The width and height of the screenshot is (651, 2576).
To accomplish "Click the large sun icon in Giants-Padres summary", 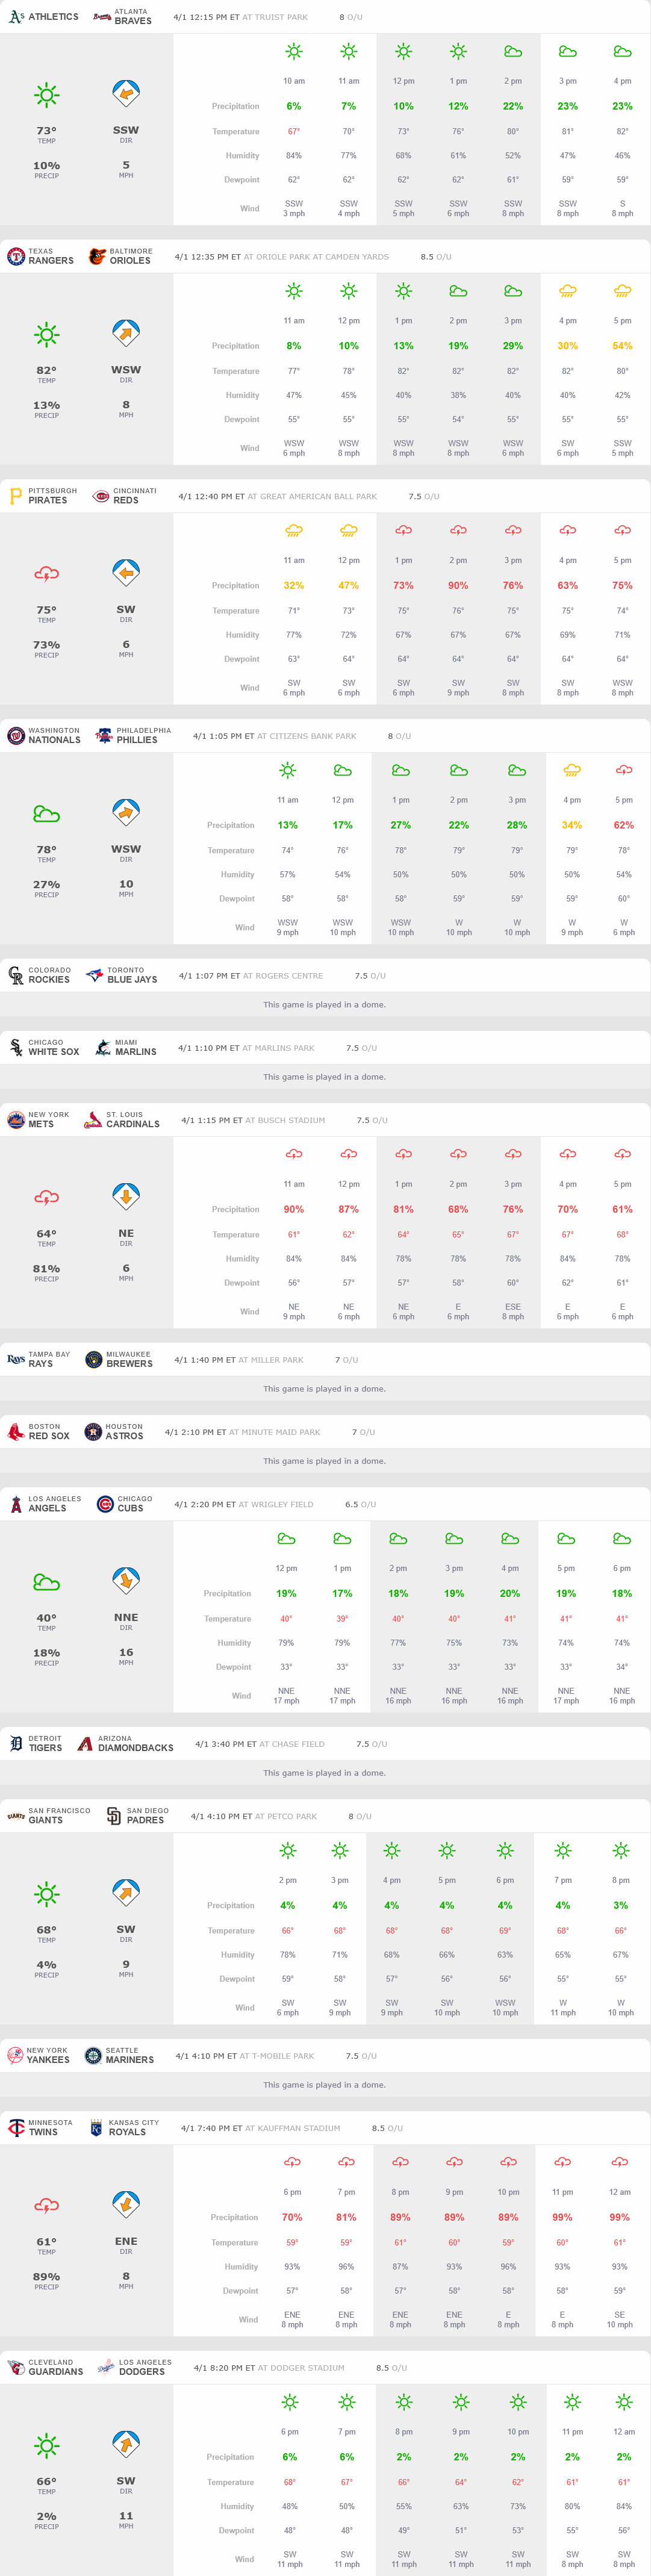I will 46,1894.
